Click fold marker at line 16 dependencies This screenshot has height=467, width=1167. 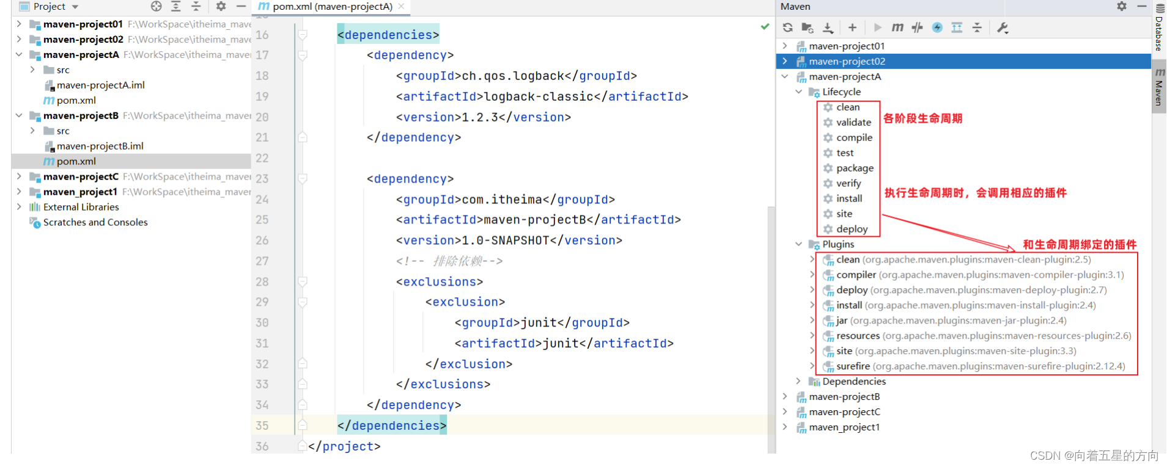click(x=303, y=35)
